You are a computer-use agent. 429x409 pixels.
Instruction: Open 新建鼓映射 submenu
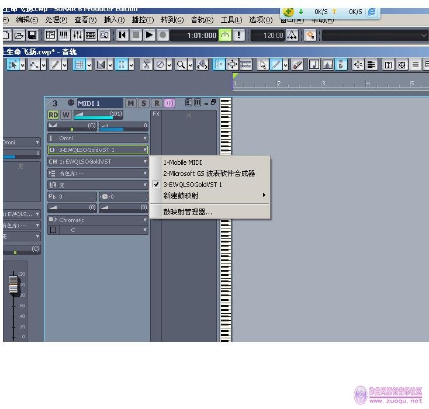[210, 196]
